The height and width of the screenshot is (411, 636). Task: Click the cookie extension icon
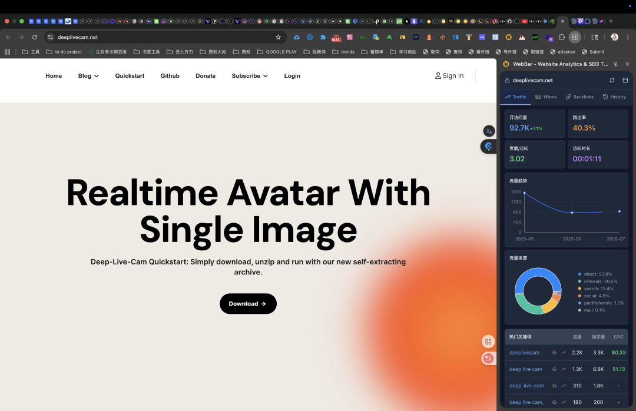pyautogui.click(x=442, y=37)
